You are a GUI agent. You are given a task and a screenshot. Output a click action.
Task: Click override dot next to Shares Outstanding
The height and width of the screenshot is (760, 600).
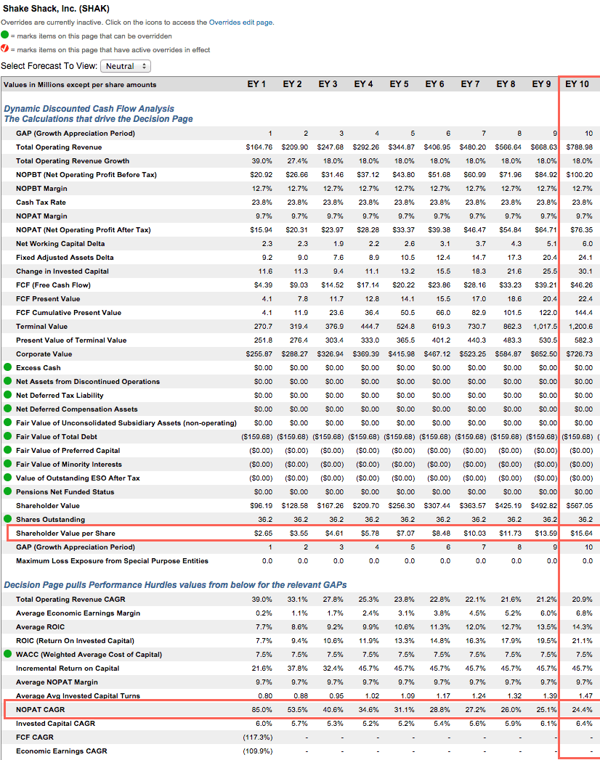8,518
